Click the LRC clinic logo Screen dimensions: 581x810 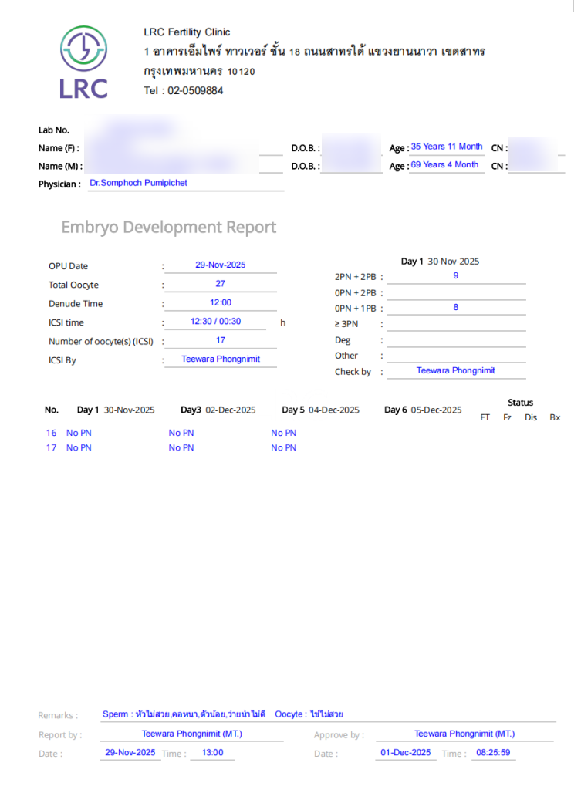pos(84,62)
